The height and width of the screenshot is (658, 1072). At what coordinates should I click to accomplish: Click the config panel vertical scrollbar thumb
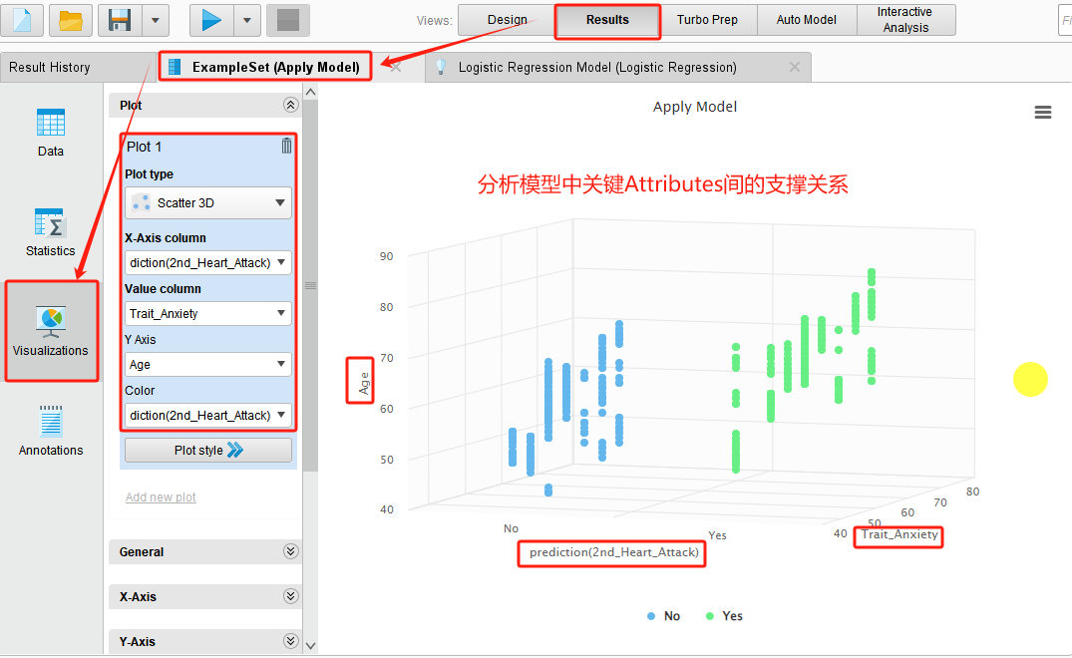pyautogui.click(x=310, y=285)
